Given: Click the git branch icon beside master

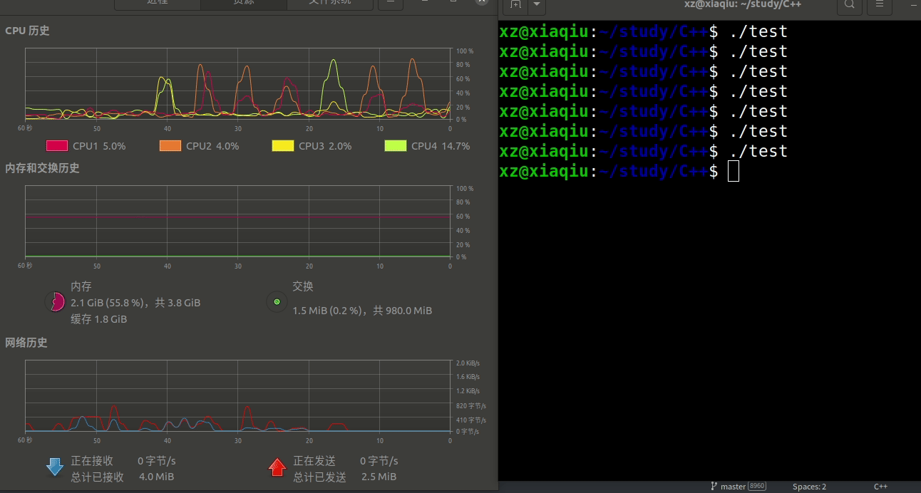Looking at the screenshot, I should click(x=714, y=487).
